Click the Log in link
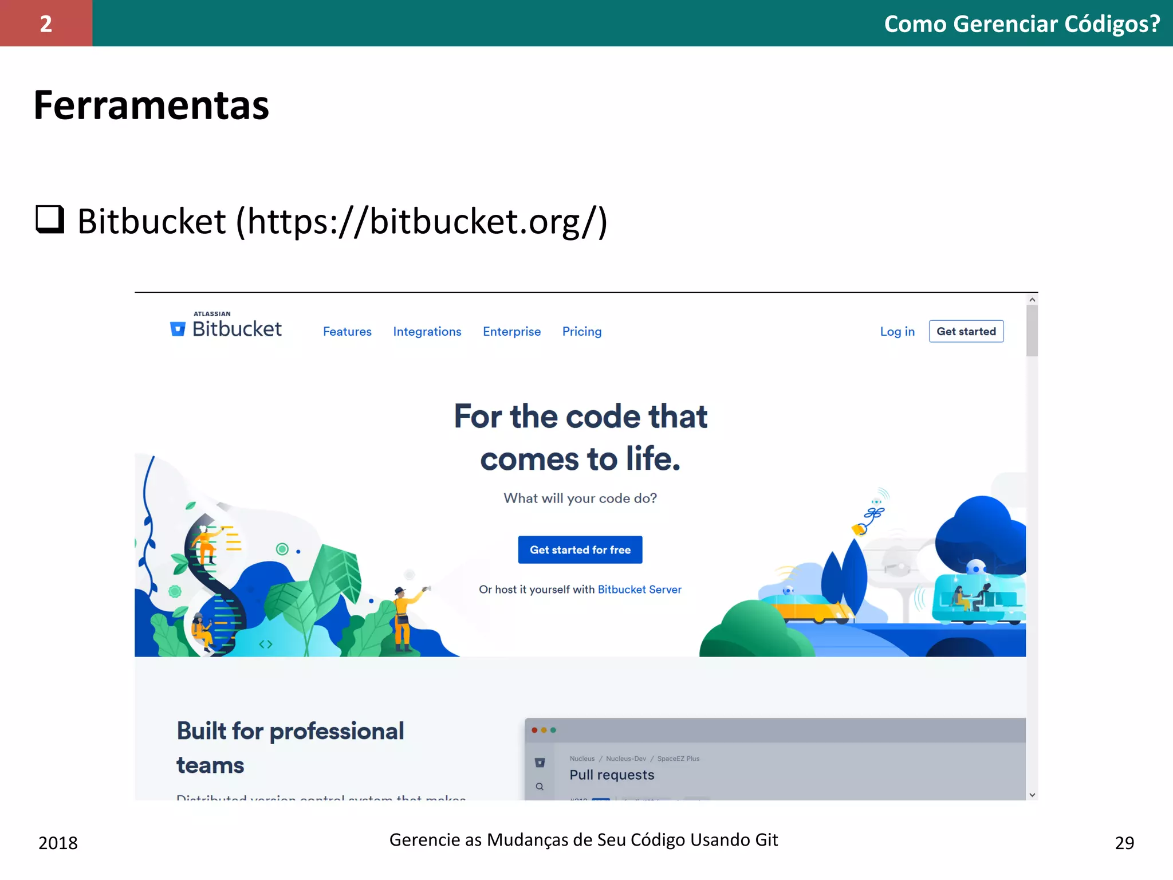 897,332
